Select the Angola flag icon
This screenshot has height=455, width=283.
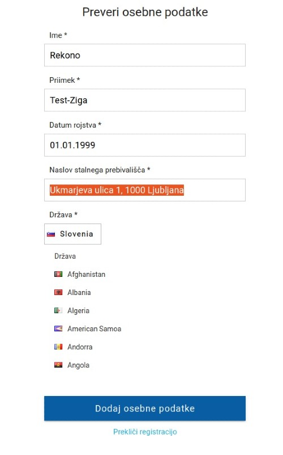[58, 365]
